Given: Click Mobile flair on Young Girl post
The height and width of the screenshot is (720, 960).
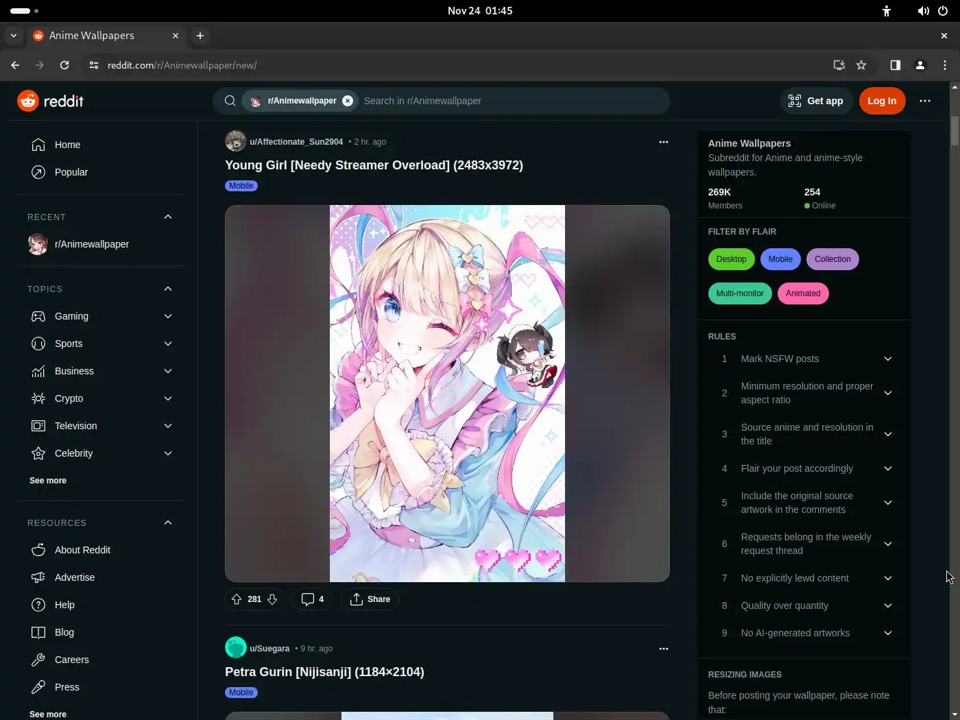Looking at the screenshot, I should pos(241,186).
